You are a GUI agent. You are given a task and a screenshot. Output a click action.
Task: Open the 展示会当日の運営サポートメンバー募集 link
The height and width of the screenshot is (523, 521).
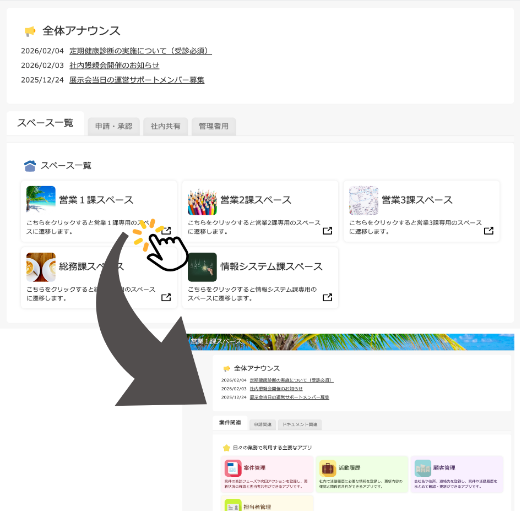135,80
